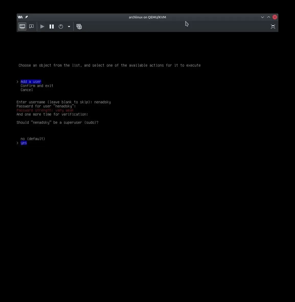This screenshot has height=302, width=295.
Task: Close the archlinux on QEMU/KVM window
Action: pos(275,17)
